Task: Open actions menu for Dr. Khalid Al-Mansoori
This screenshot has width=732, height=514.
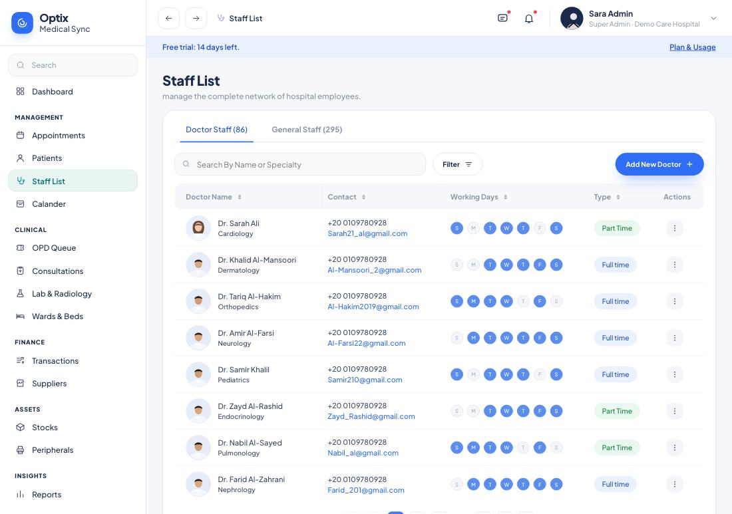Action: click(675, 265)
